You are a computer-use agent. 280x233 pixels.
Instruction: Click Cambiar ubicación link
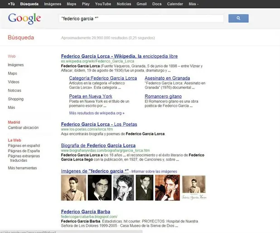tap(23, 127)
